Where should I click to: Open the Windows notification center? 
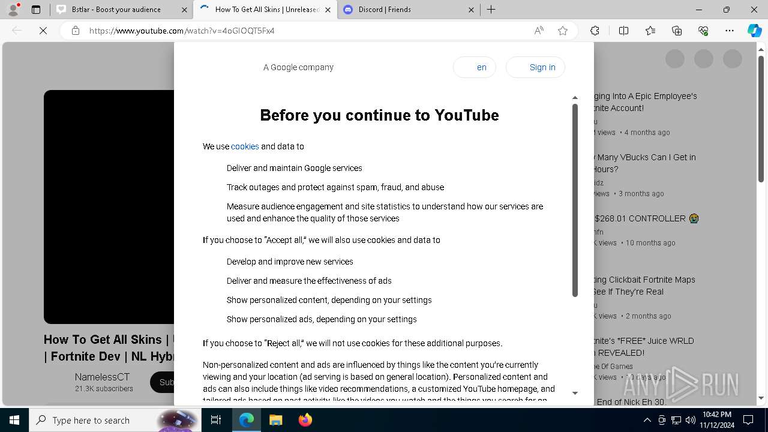(748, 420)
